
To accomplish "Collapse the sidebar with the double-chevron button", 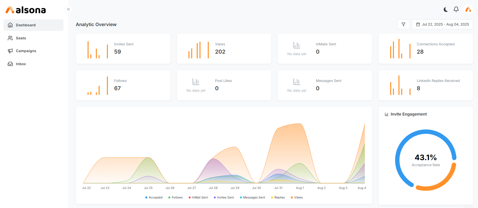I will pyautogui.click(x=69, y=9).
